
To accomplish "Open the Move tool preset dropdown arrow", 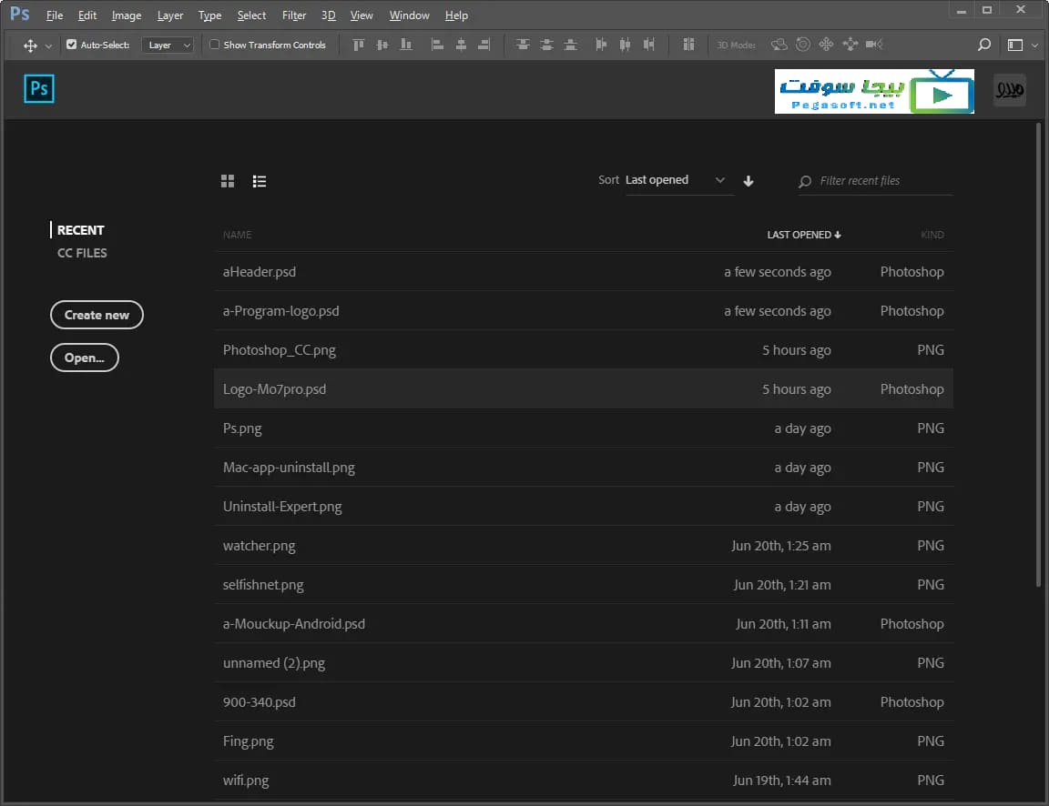I will point(48,46).
